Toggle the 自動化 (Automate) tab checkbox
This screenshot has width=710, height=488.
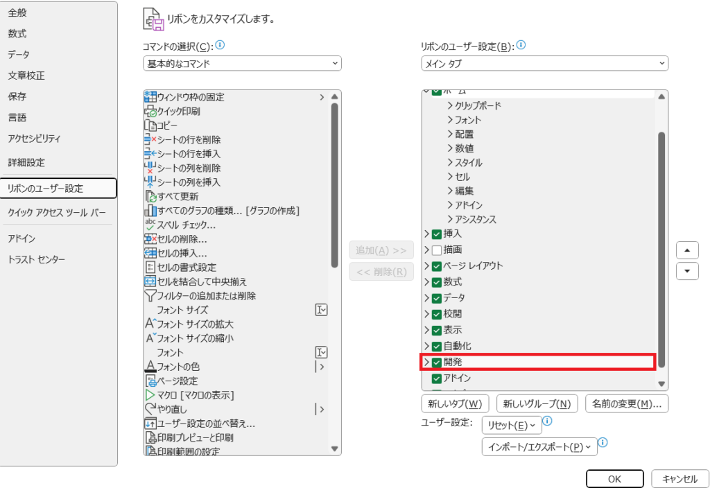(x=436, y=346)
